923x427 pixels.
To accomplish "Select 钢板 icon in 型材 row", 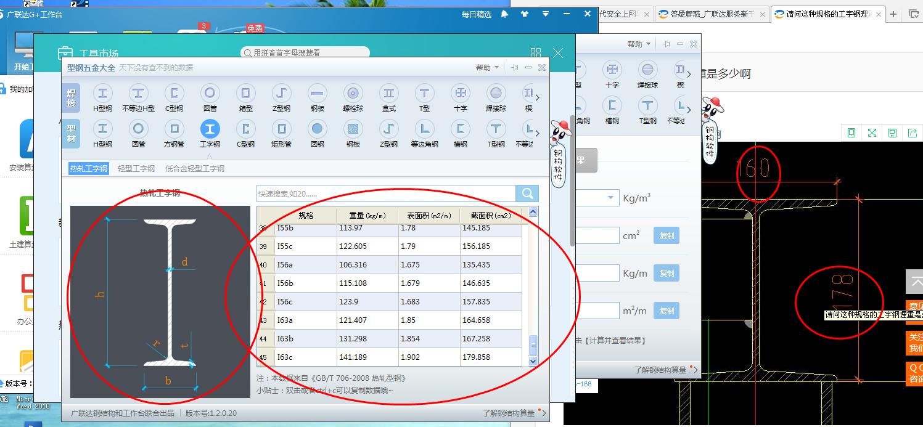I will pyautogui.click(x=353, y=129).
